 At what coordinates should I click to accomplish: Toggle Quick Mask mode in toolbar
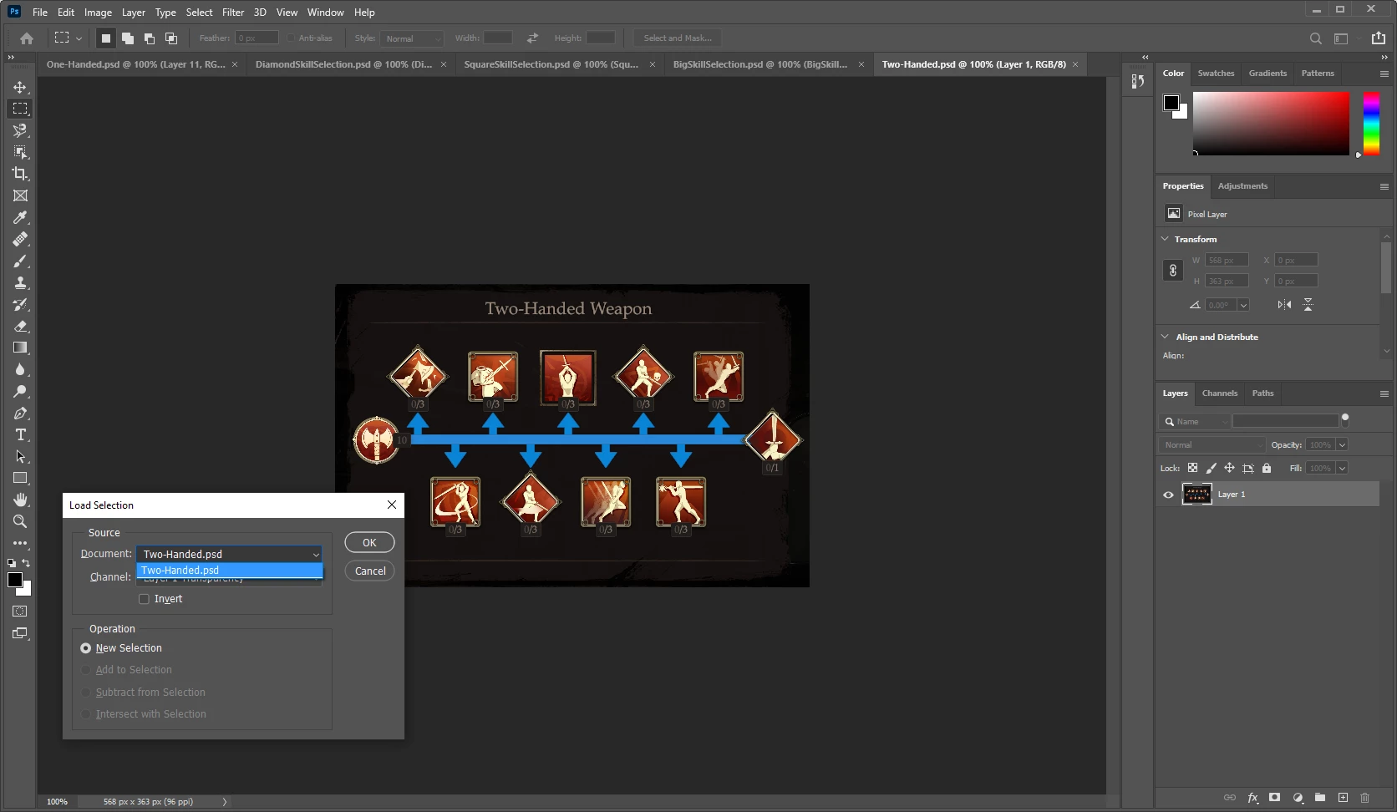click(x=20, y=612)
